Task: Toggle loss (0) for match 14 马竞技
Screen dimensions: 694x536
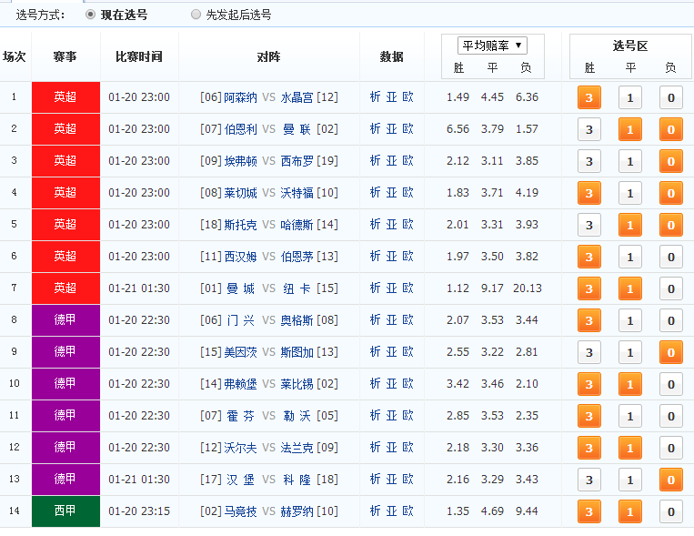Action: tap(671, 511)
